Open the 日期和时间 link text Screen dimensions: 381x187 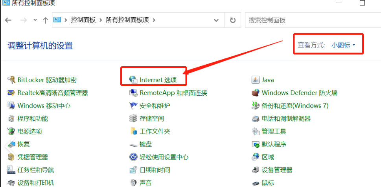155,170
